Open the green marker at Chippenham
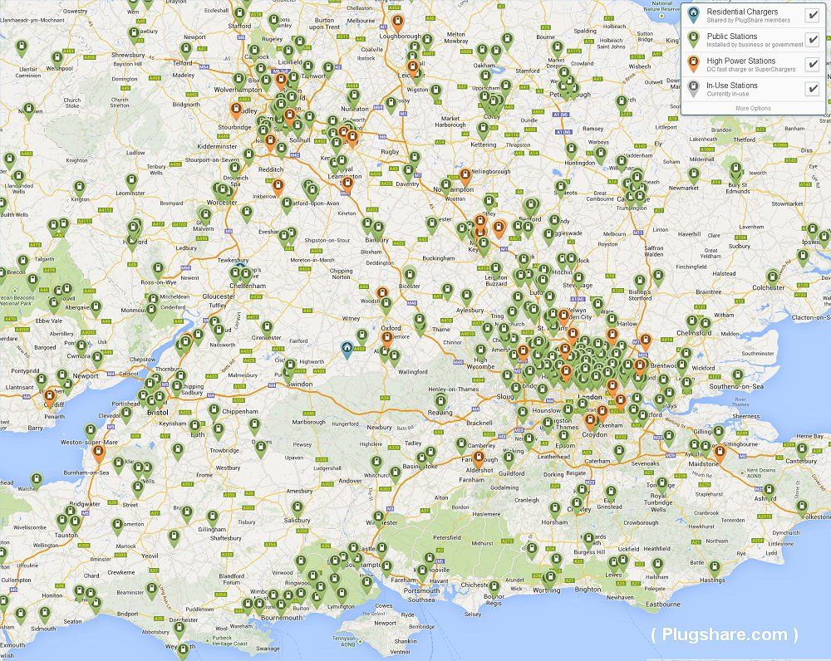This screenshot has height=661, width=831. pyautogui.click(x=214, y=412)
